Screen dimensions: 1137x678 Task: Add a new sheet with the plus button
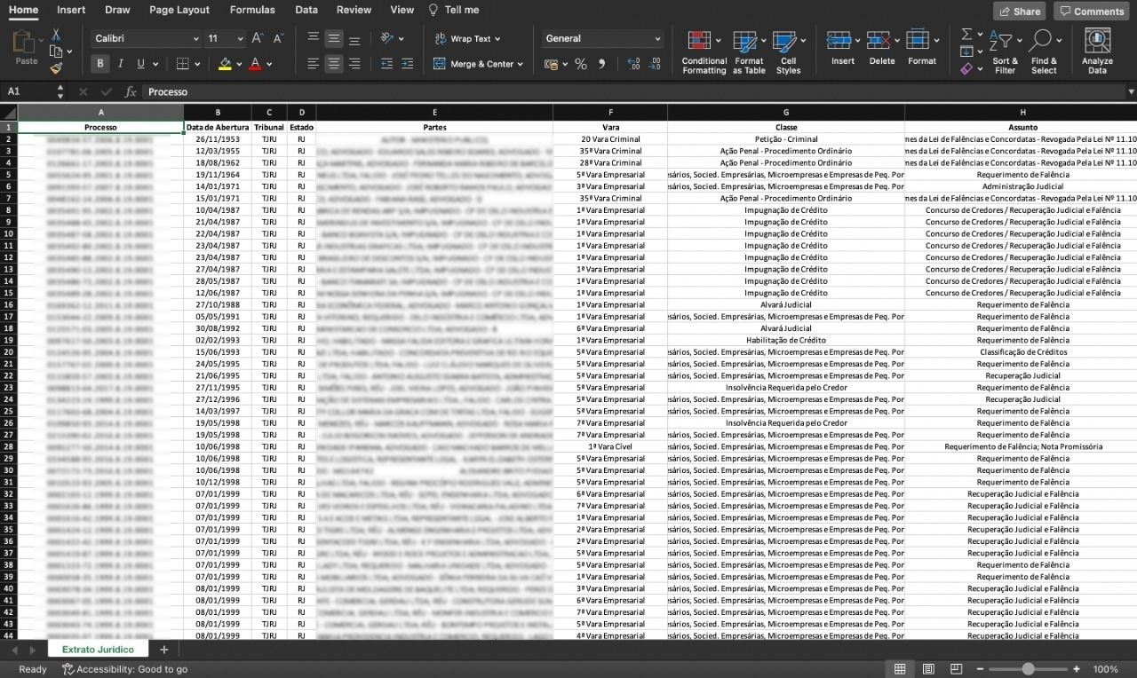[164, 649]
